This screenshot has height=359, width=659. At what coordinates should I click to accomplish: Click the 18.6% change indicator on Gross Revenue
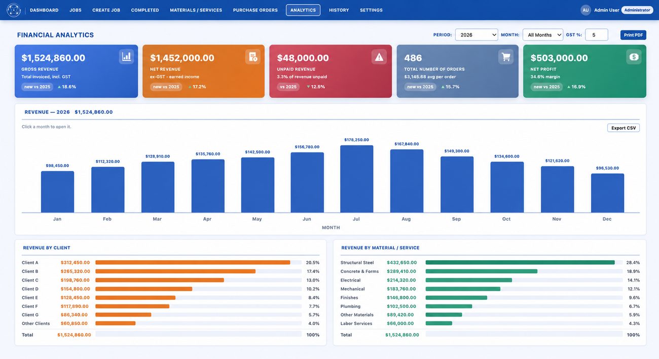click(x=67, y=87)
